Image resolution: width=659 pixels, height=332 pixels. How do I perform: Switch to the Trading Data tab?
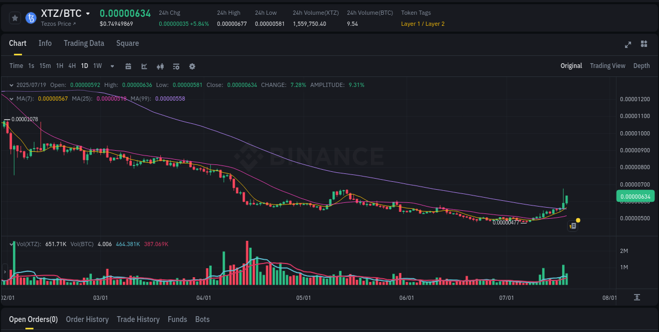pyautogui.click(x=84, y=43)
